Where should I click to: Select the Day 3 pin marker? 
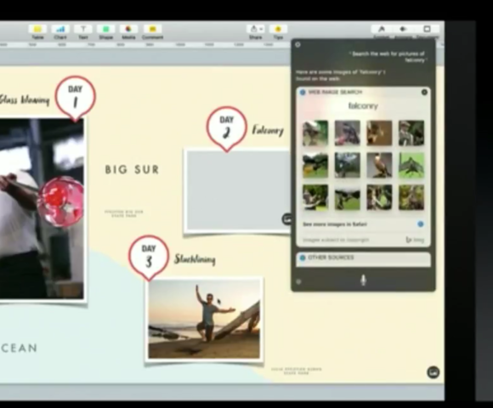click(x=149, y=258)
